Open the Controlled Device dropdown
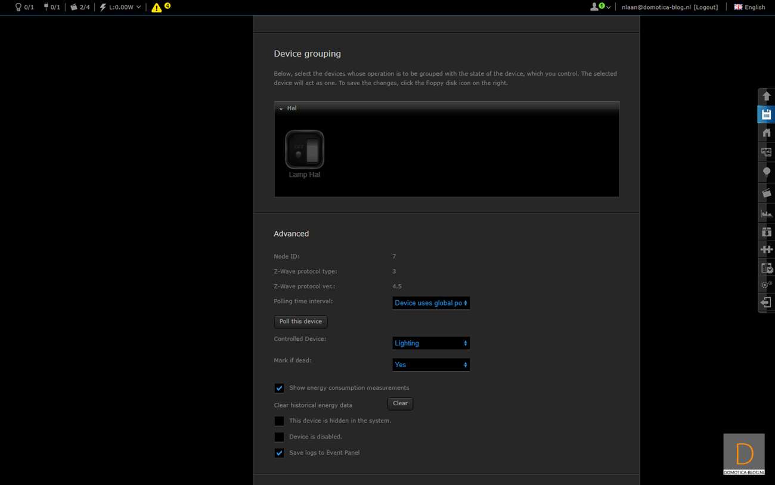The width and height of the screenshot is (775, 485). (430, 343)
